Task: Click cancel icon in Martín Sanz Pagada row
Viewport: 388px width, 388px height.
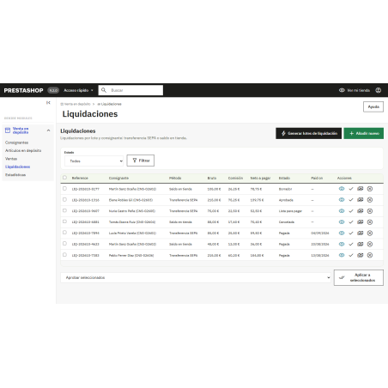Action: point(370,244)
